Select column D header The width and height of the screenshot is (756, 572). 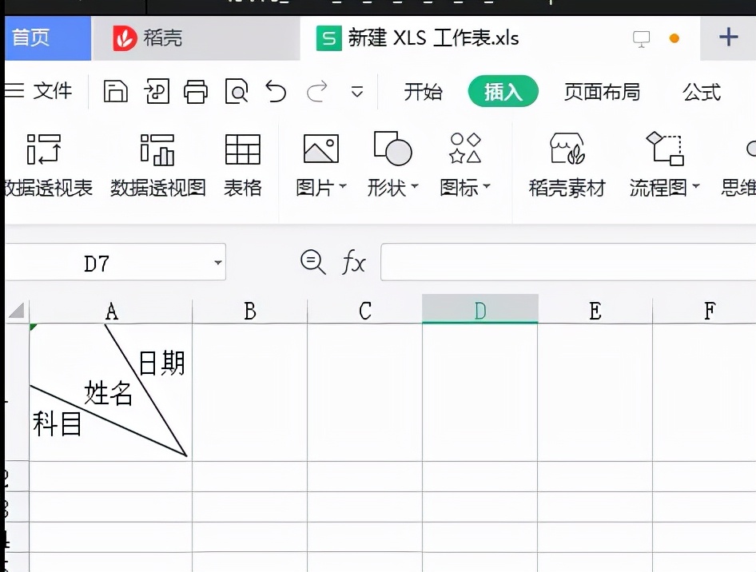click(x=479, y=311)
